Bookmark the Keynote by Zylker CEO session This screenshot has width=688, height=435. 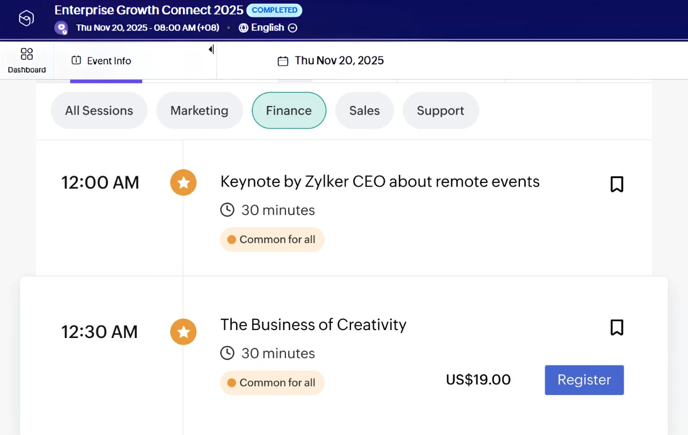click(616, 184)
